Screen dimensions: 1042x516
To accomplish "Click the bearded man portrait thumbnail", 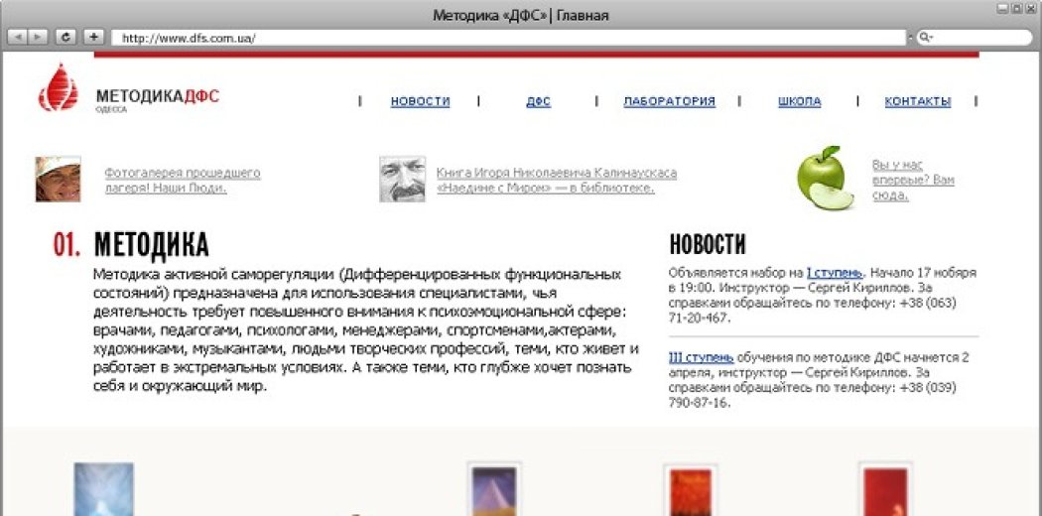I will 402,179.
